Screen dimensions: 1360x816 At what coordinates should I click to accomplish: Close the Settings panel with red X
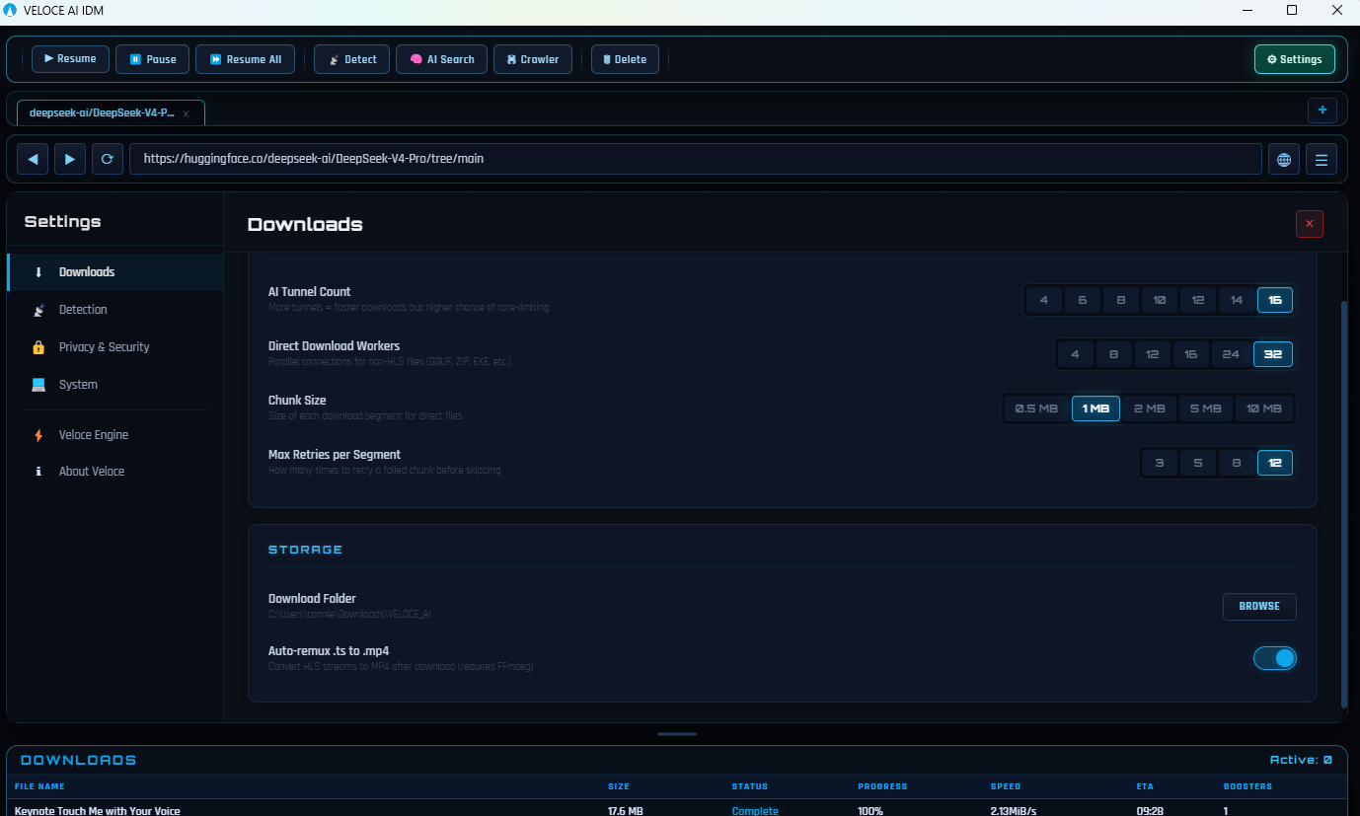pyautogui.click(x=1310, y=224)
